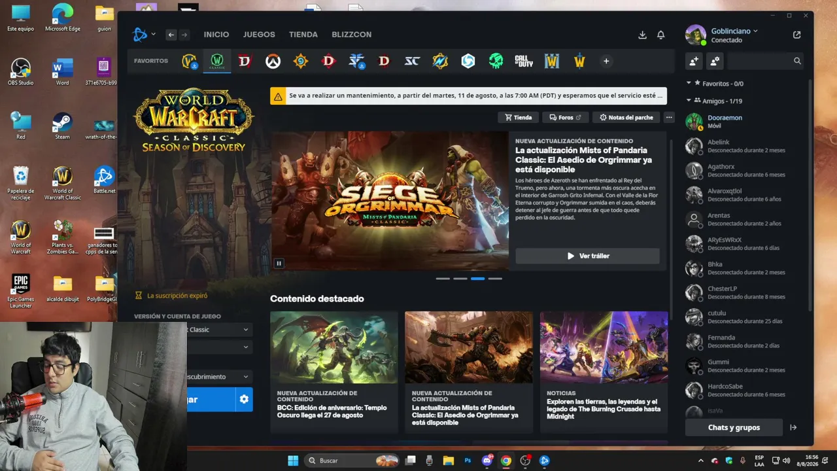
Task: Click the Ver tráiler button
Action: pos(587,256)
